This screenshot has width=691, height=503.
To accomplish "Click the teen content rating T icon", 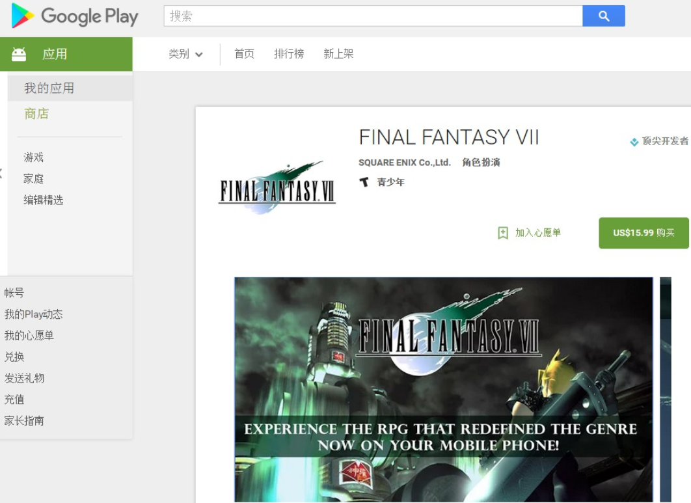I will [364, 182].
